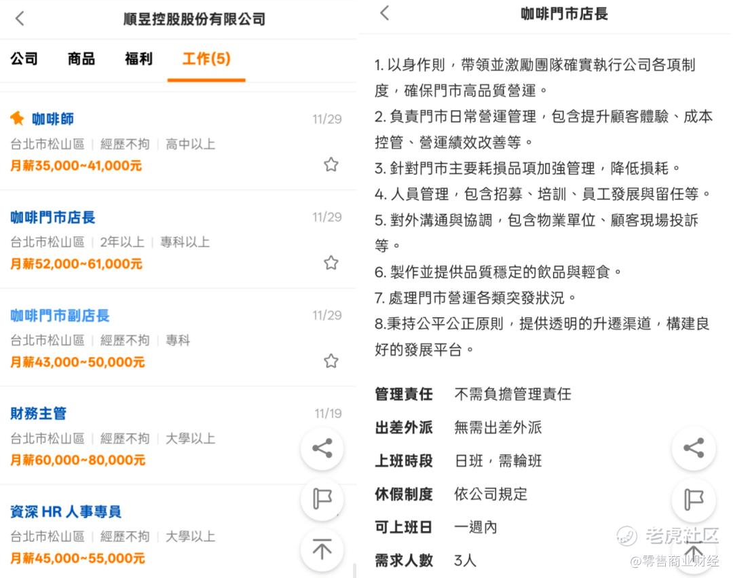Click the 休假制度 label
Screen dimensions: 733x578
404,494
